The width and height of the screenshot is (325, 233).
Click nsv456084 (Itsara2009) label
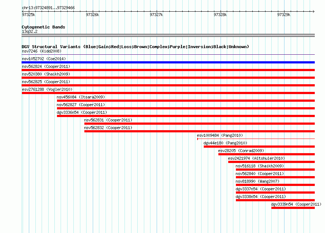click(81, 97)
